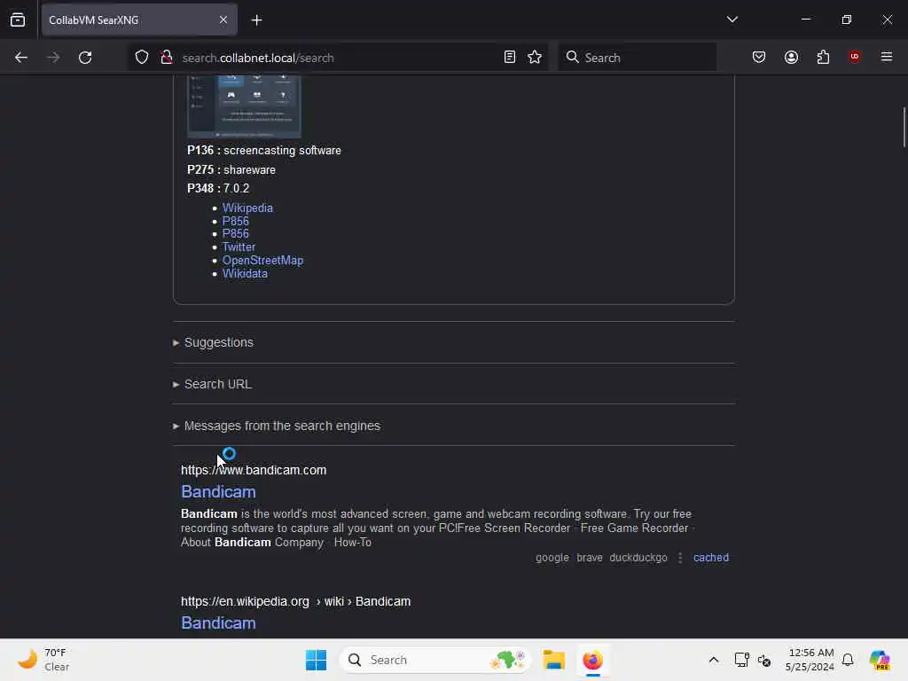Screen dimensions: 908x681
Task: Open the Copilot preview icon in taskbar
Action: pyautogui.click(x=880, y=660)
